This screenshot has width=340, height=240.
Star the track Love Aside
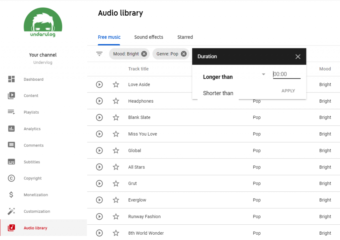[116, 84]
